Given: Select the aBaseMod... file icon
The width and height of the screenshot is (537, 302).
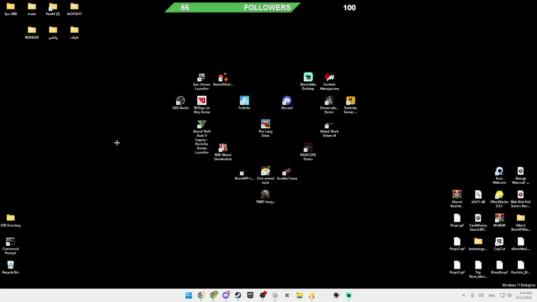Looking at the screenshot, I should 521,244.
